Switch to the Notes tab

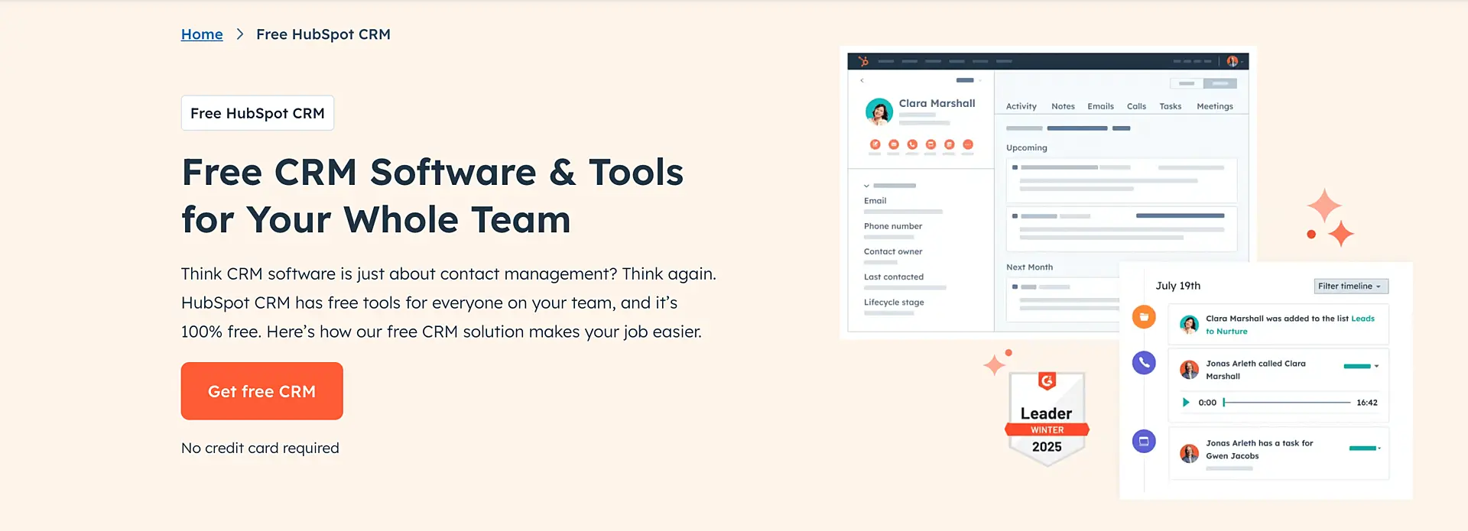pos(1063,106)
